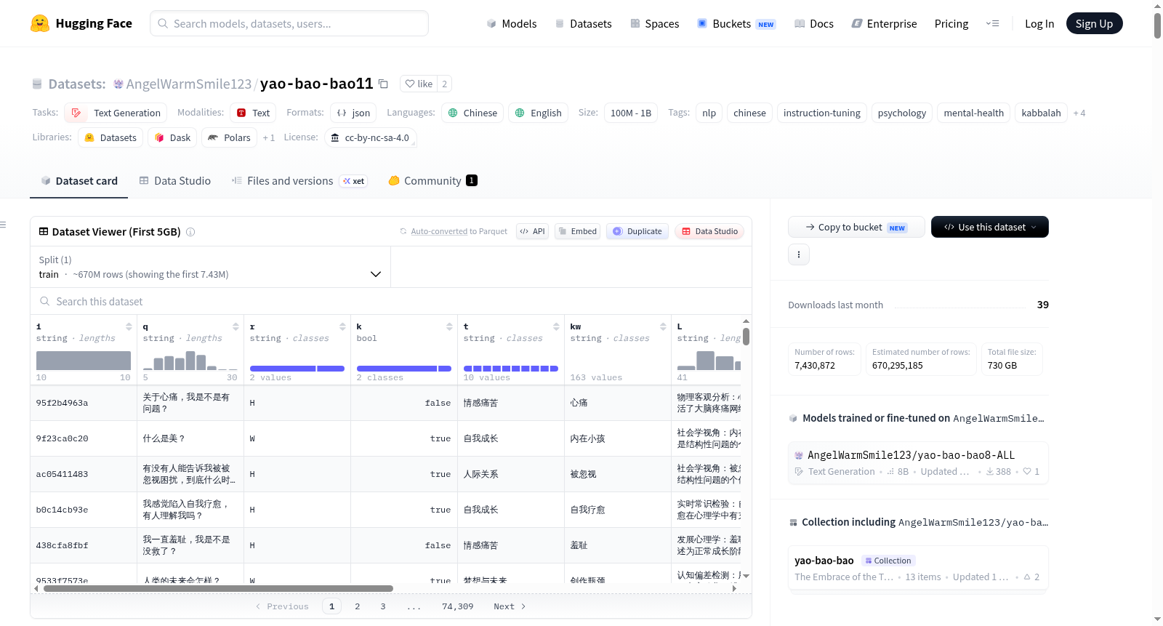Click the page vertical scrollbar
Image resolution: width=1163 pixels, height=626 pixels.
point(1157,25)
